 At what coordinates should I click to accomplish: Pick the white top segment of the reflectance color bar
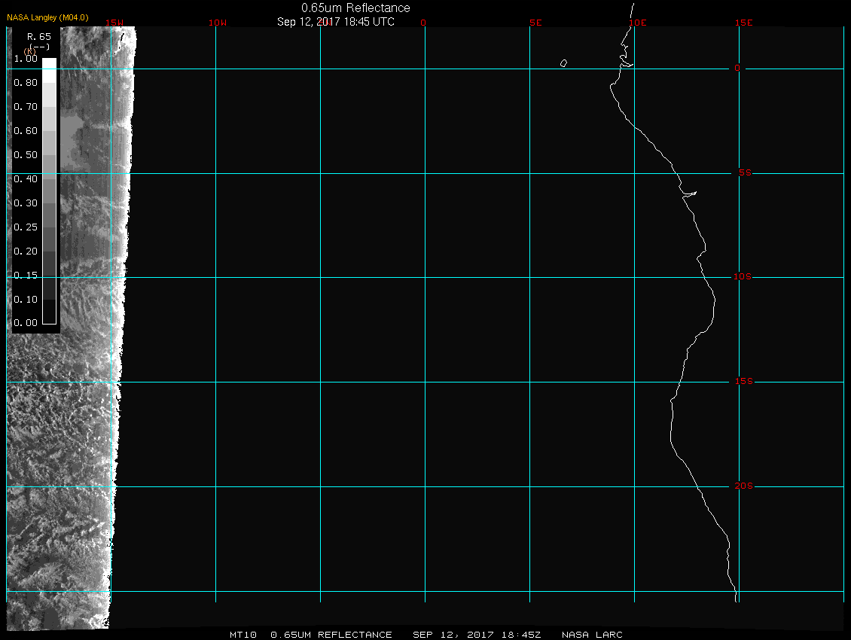(x=50, y=70)
